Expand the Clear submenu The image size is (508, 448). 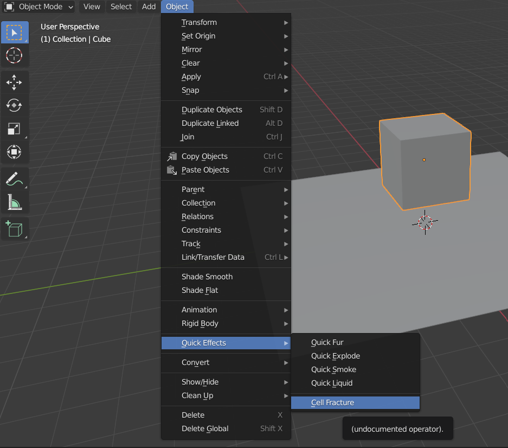pos(226,63)
